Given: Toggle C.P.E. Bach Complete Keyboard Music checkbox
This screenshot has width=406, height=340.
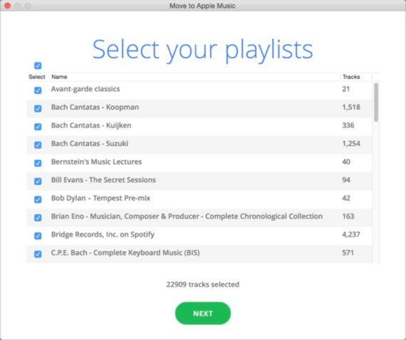Looking at the screenshot, I should [x=38, y=254].
